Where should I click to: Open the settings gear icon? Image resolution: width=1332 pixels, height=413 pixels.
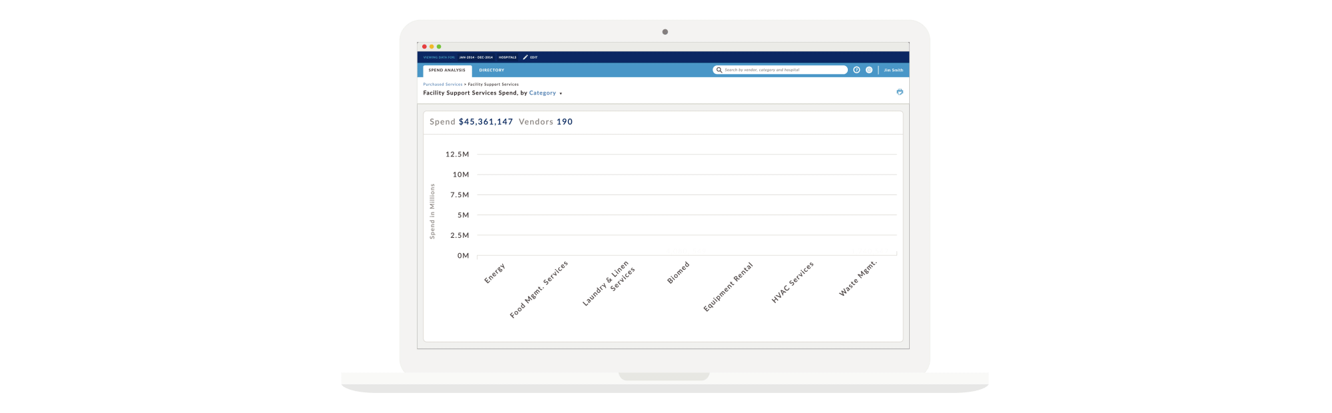click(x=869, y=70)
